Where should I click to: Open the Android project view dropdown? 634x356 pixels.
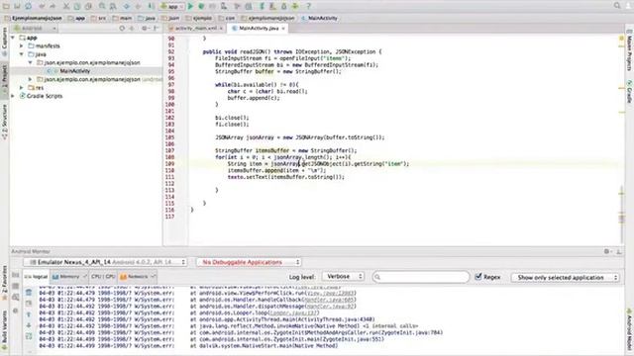coord(35,29)
